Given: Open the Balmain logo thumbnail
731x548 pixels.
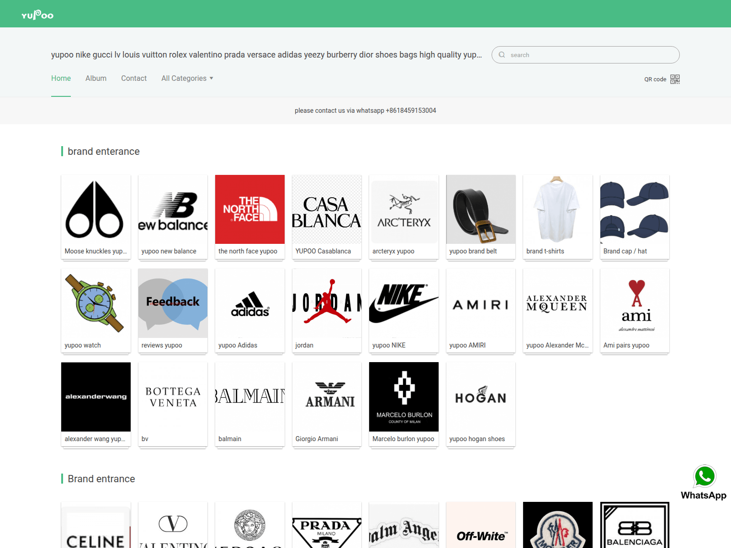Looking at the screenshot, I should (250, 397).
